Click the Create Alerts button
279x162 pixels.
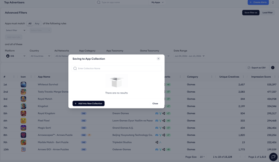[258, 3]
